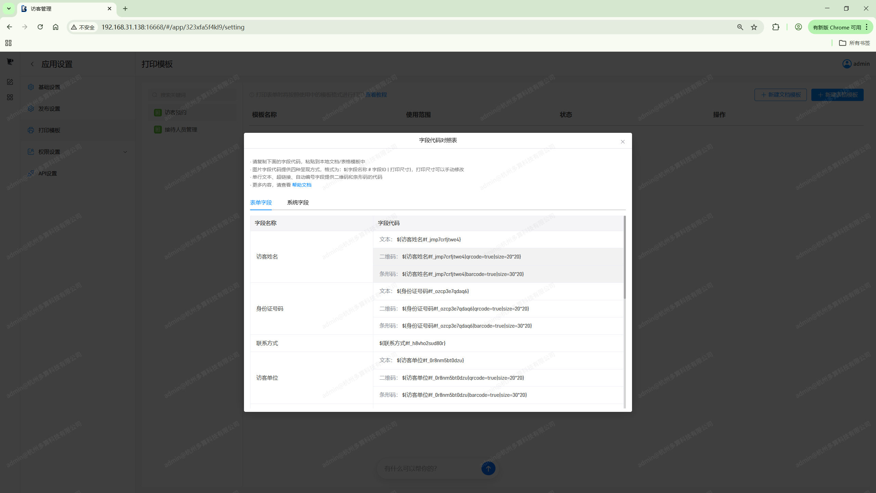Click the 不安全 site security warning

(x=83, y=27)
